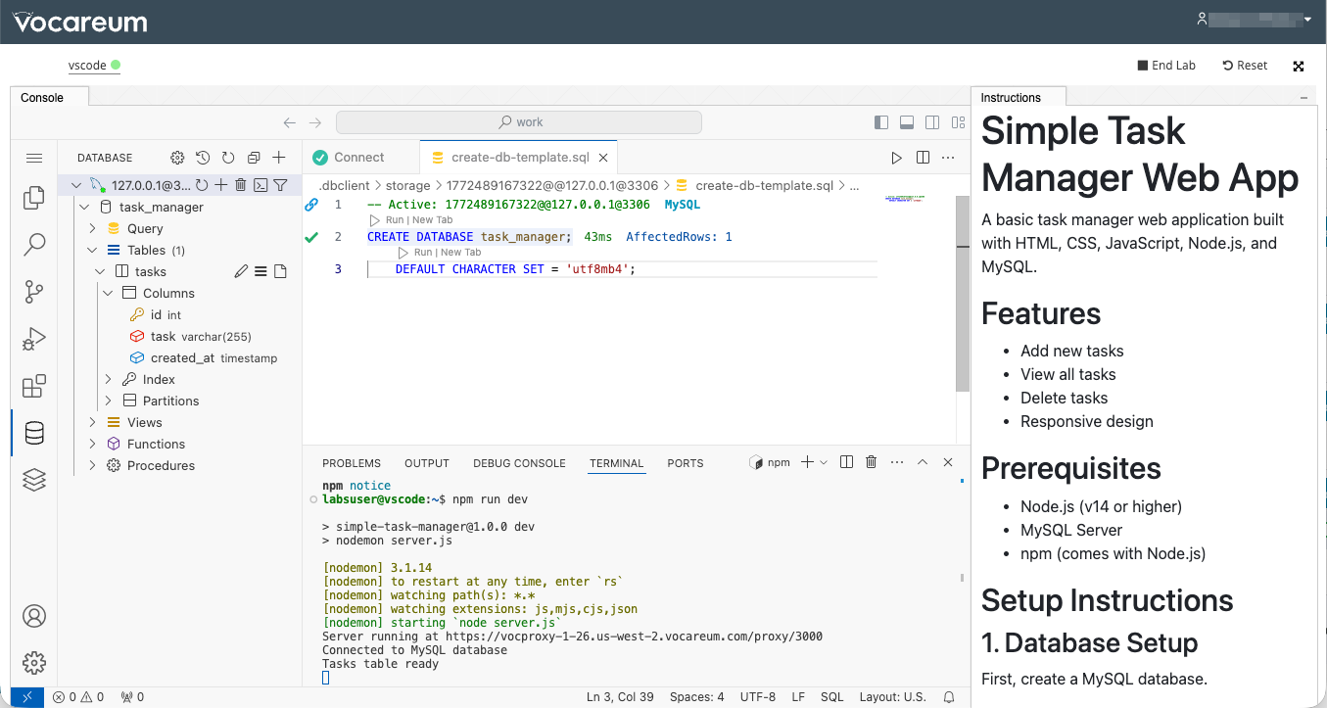Open the Extensions view icon
Screen dimensions: 1327x708
click(34, 386)
